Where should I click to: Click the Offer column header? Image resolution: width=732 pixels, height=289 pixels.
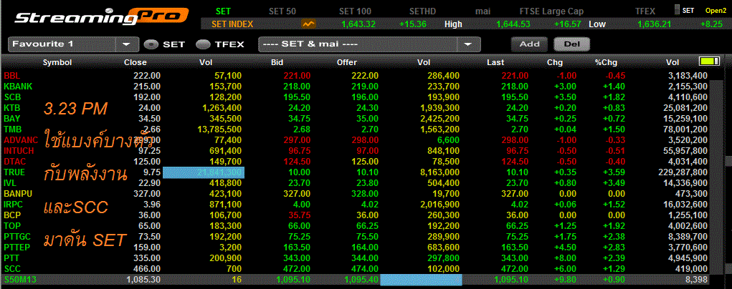(347, 62)
